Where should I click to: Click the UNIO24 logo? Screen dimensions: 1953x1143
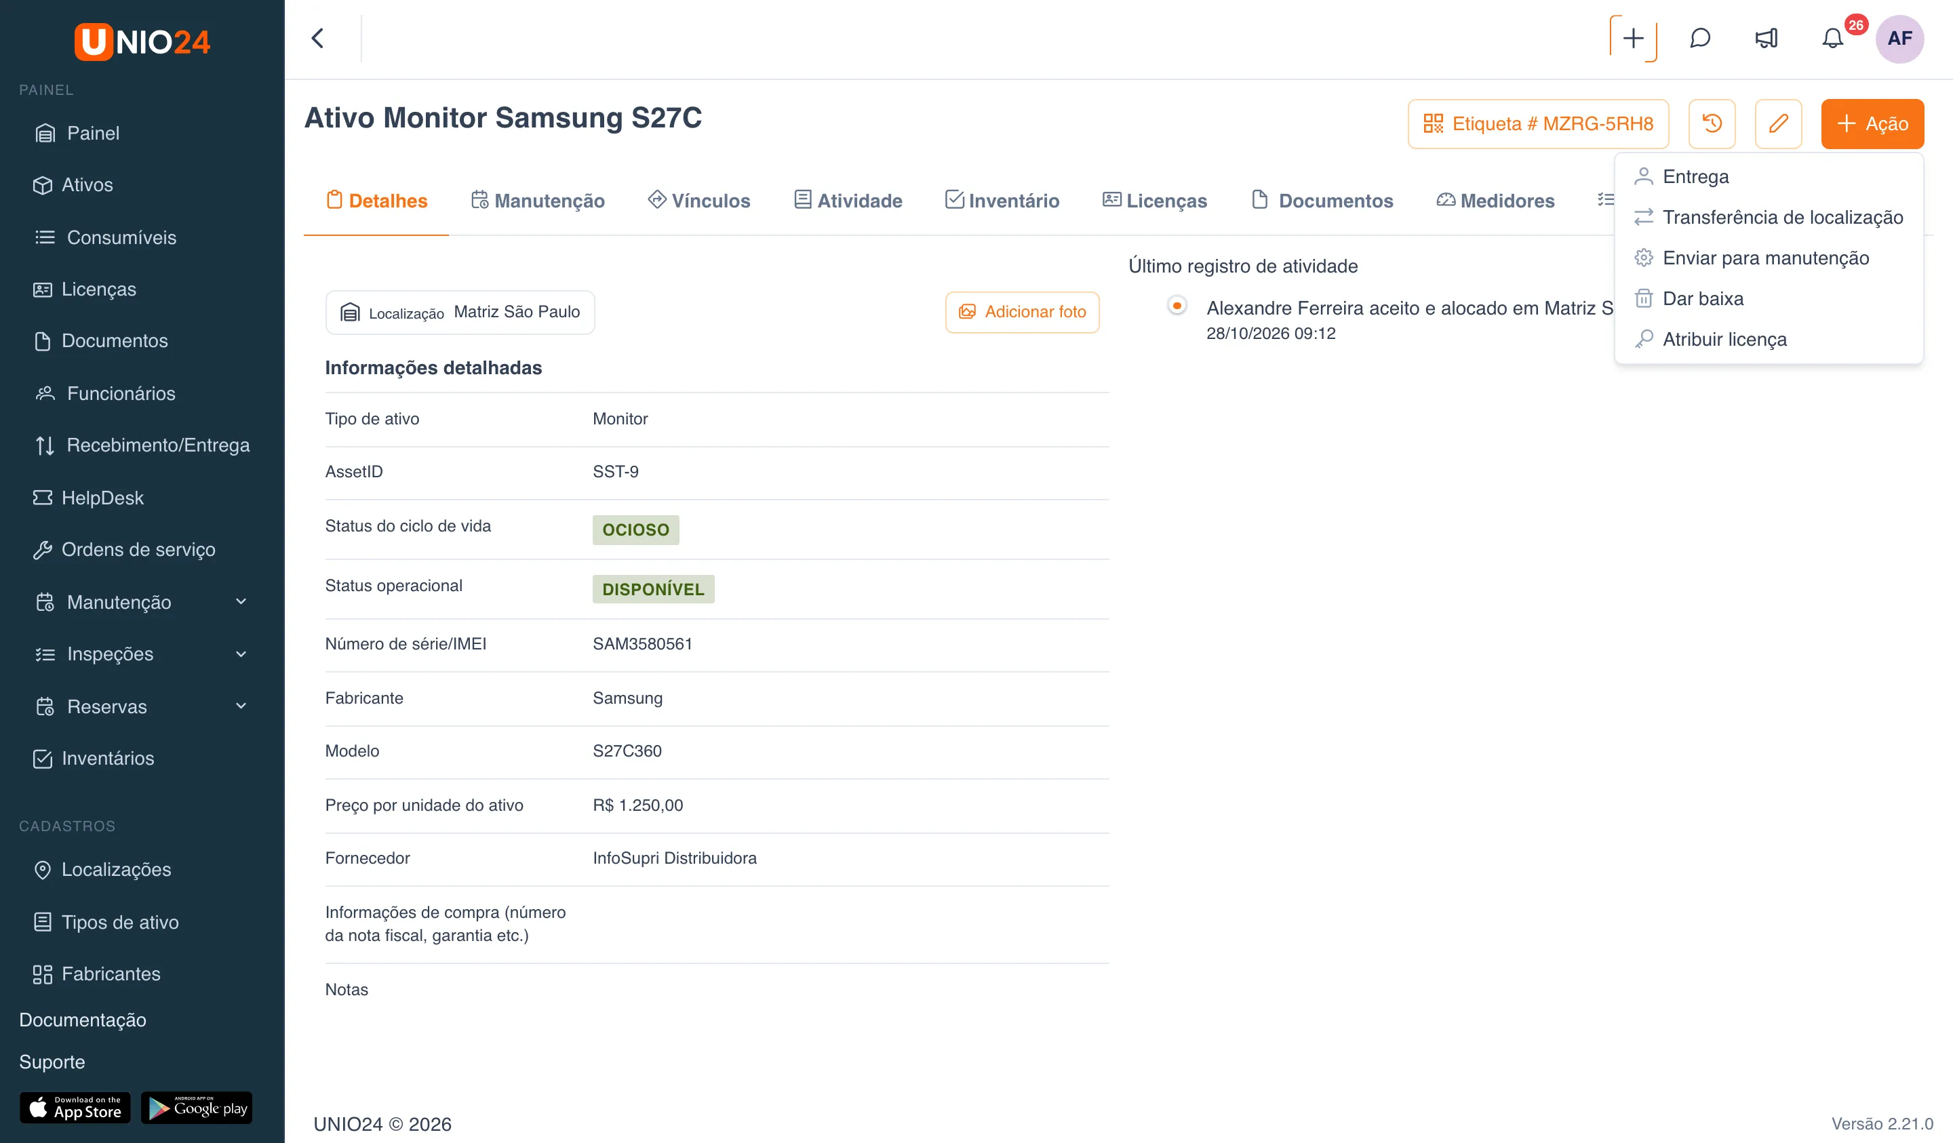[x=142, y=41]
